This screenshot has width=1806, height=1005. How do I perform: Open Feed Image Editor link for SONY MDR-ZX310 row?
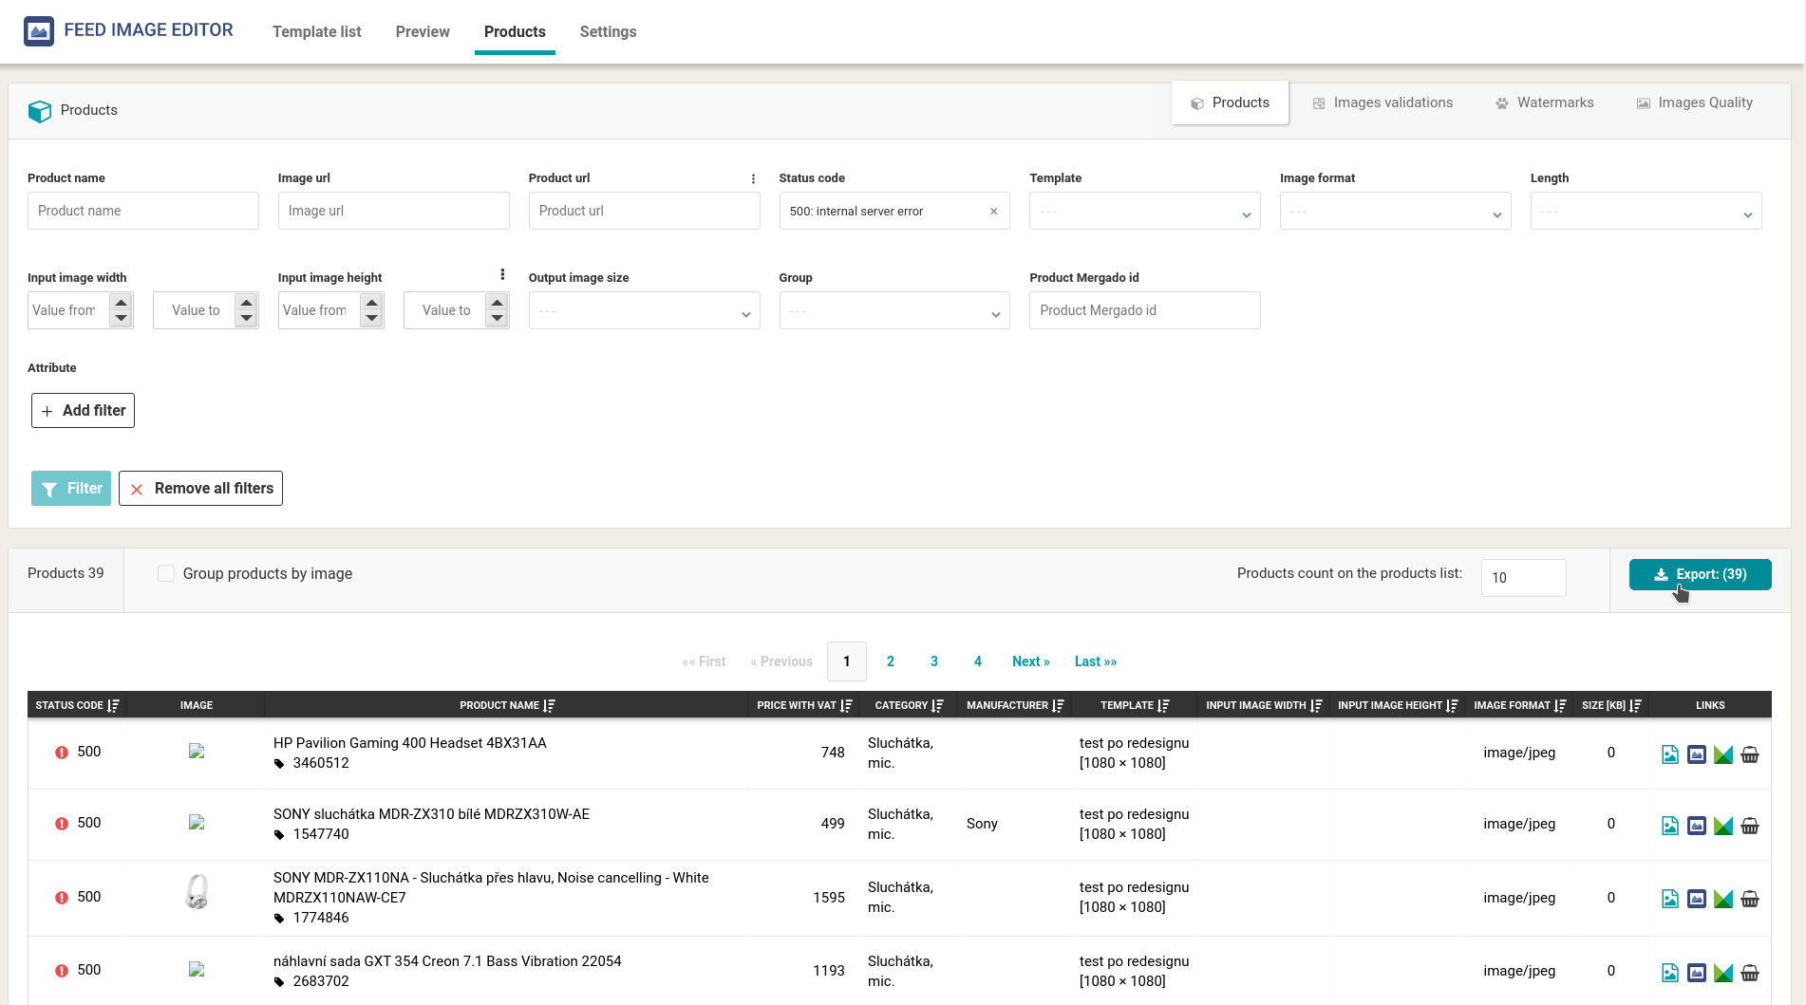pos(1697,826)
